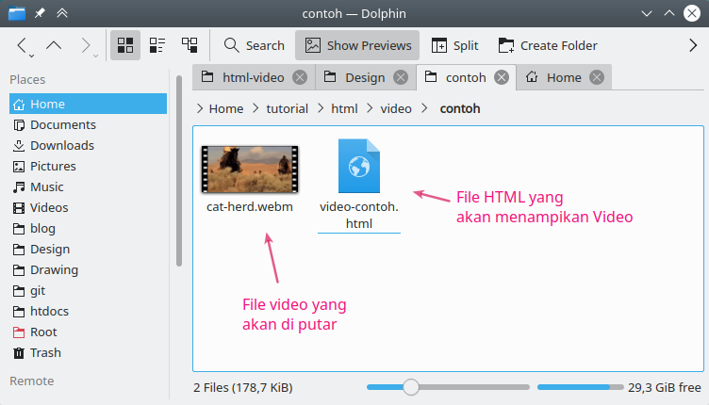Open Home in Places panel
709x405 pixels.
pos(89,104)
